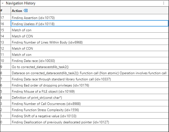
Task: Clear the Action column filter icon
Action: pyautogui.click(x=26, y=11)
